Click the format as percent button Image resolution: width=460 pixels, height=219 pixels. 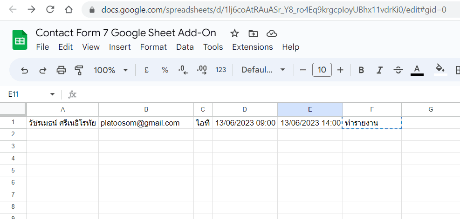(x=165, y=70)
